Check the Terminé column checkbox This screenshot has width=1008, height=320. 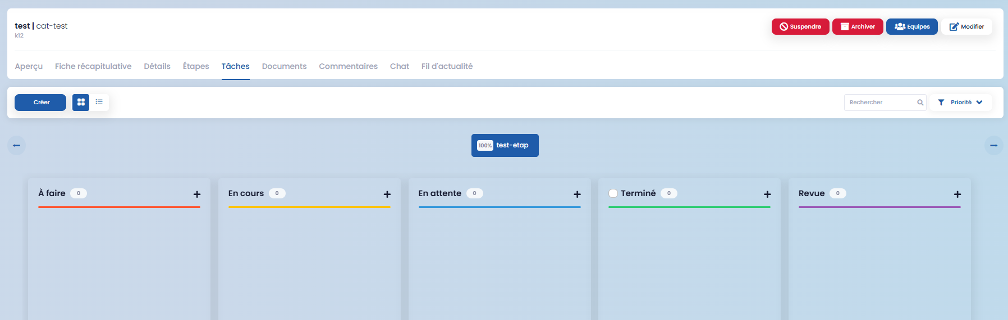coord(613,193)
